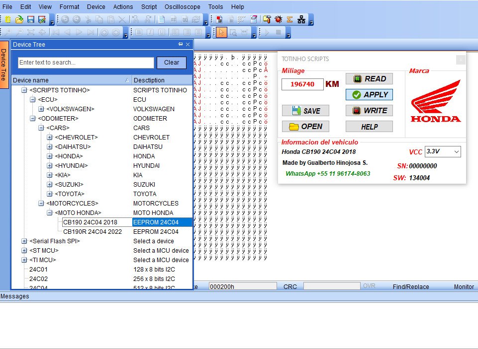Click the READ button
The width and height of the screenshot is (478, 349).
tap(369, 79)
